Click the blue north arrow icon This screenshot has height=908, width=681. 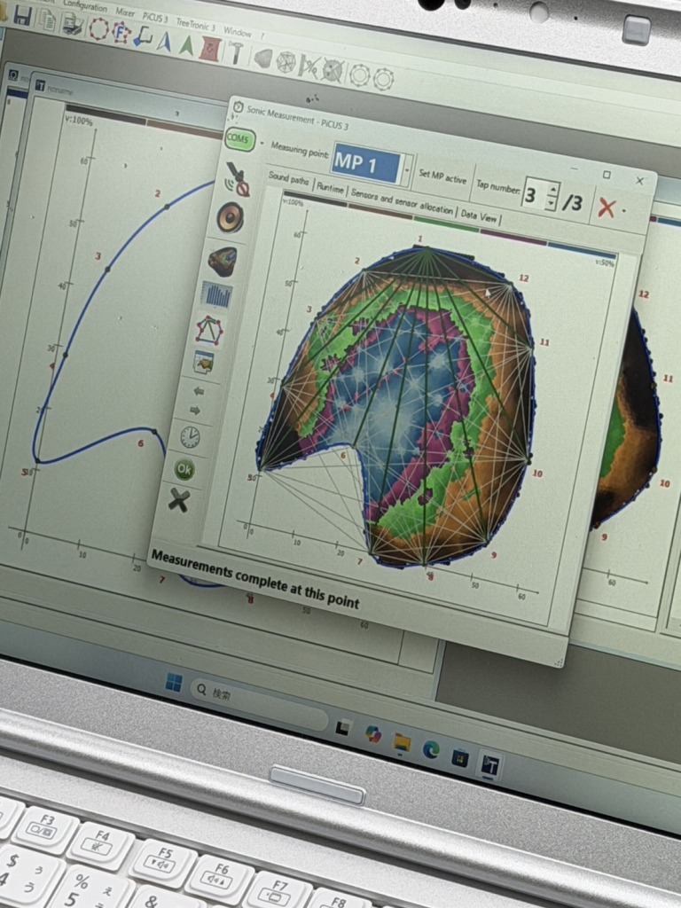click(x=164, y=41)
